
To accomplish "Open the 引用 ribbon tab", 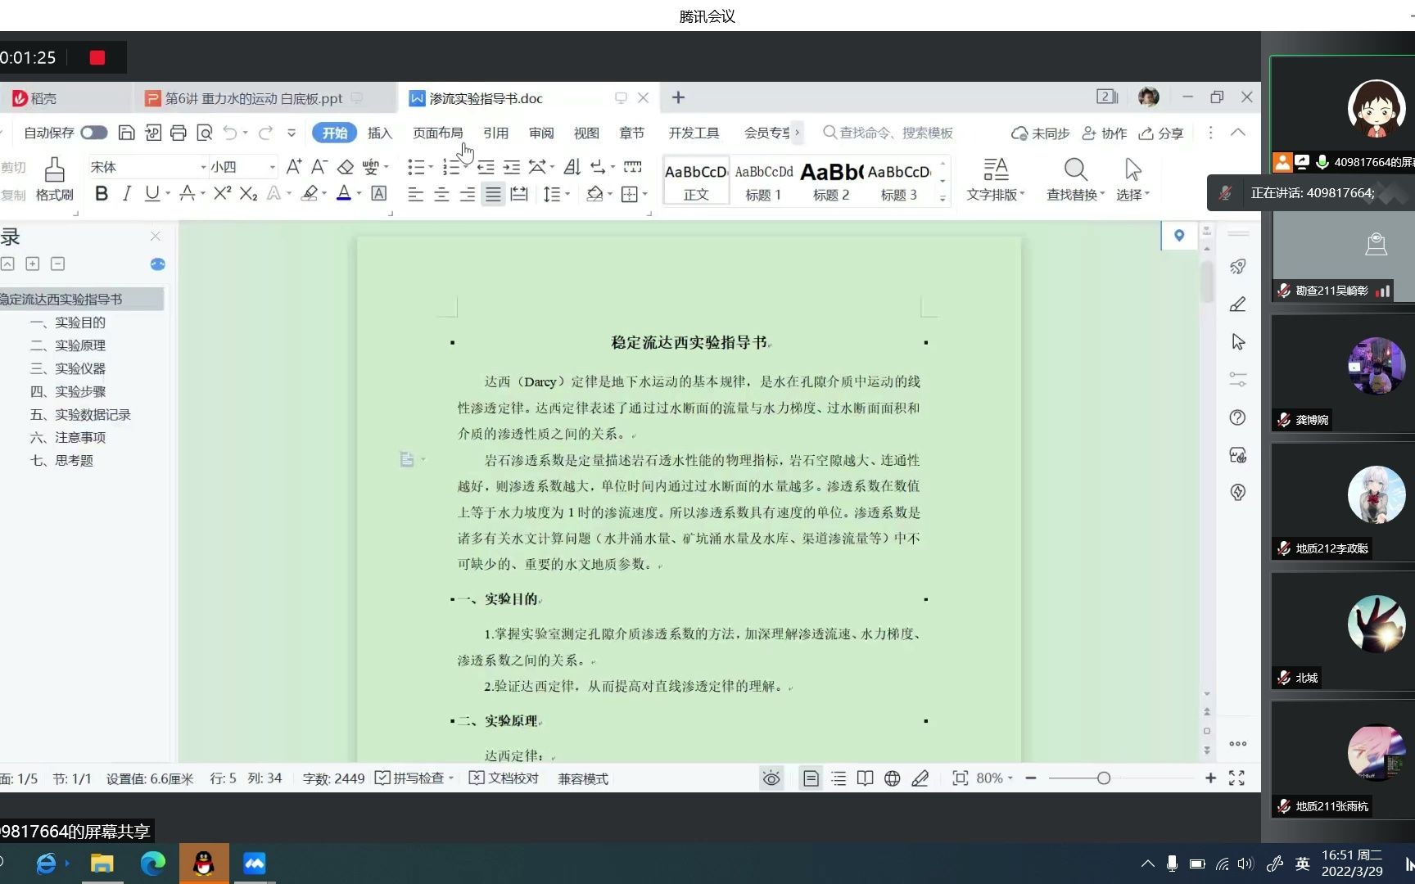I will click(495, 133).
